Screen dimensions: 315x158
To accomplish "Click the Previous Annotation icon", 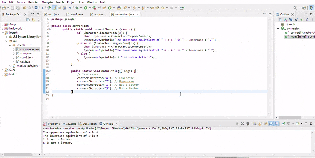I will [x=143, y=8].
